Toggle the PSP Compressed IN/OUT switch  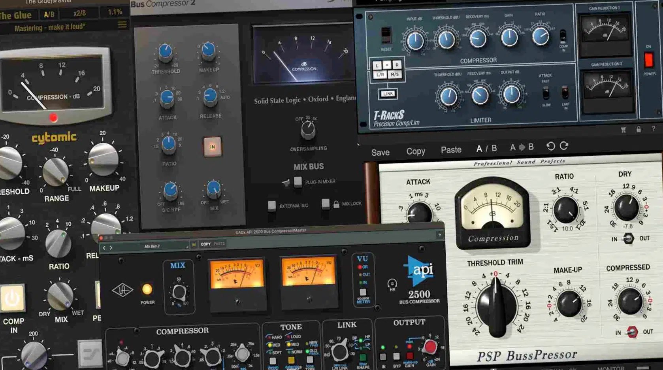[x=632, y=332]
